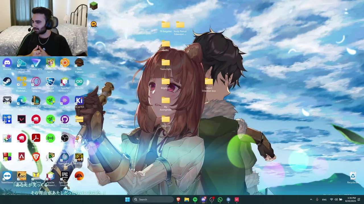
Task: Open the Recycle Bin
Action: pos(353,178)
